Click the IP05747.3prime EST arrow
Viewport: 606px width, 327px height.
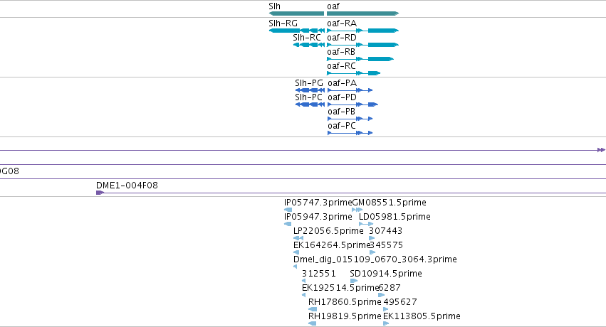tap(288, 210)
